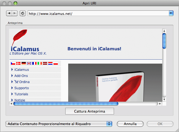
Task: Click the red feather iCalamus logo
Action: [x=19, y=38]
